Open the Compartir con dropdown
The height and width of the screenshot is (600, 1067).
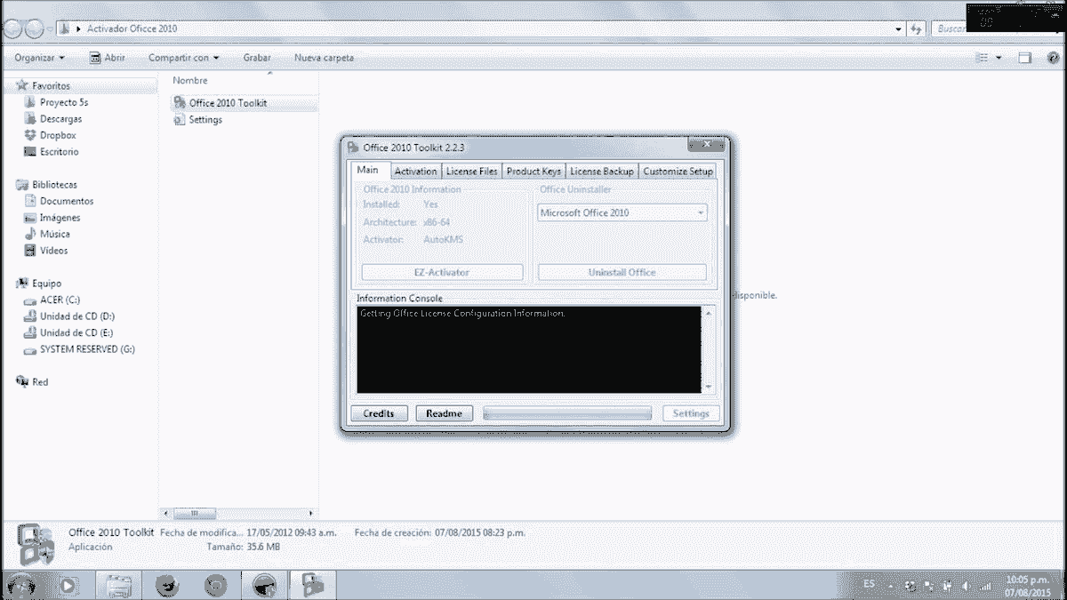[183, 58]
